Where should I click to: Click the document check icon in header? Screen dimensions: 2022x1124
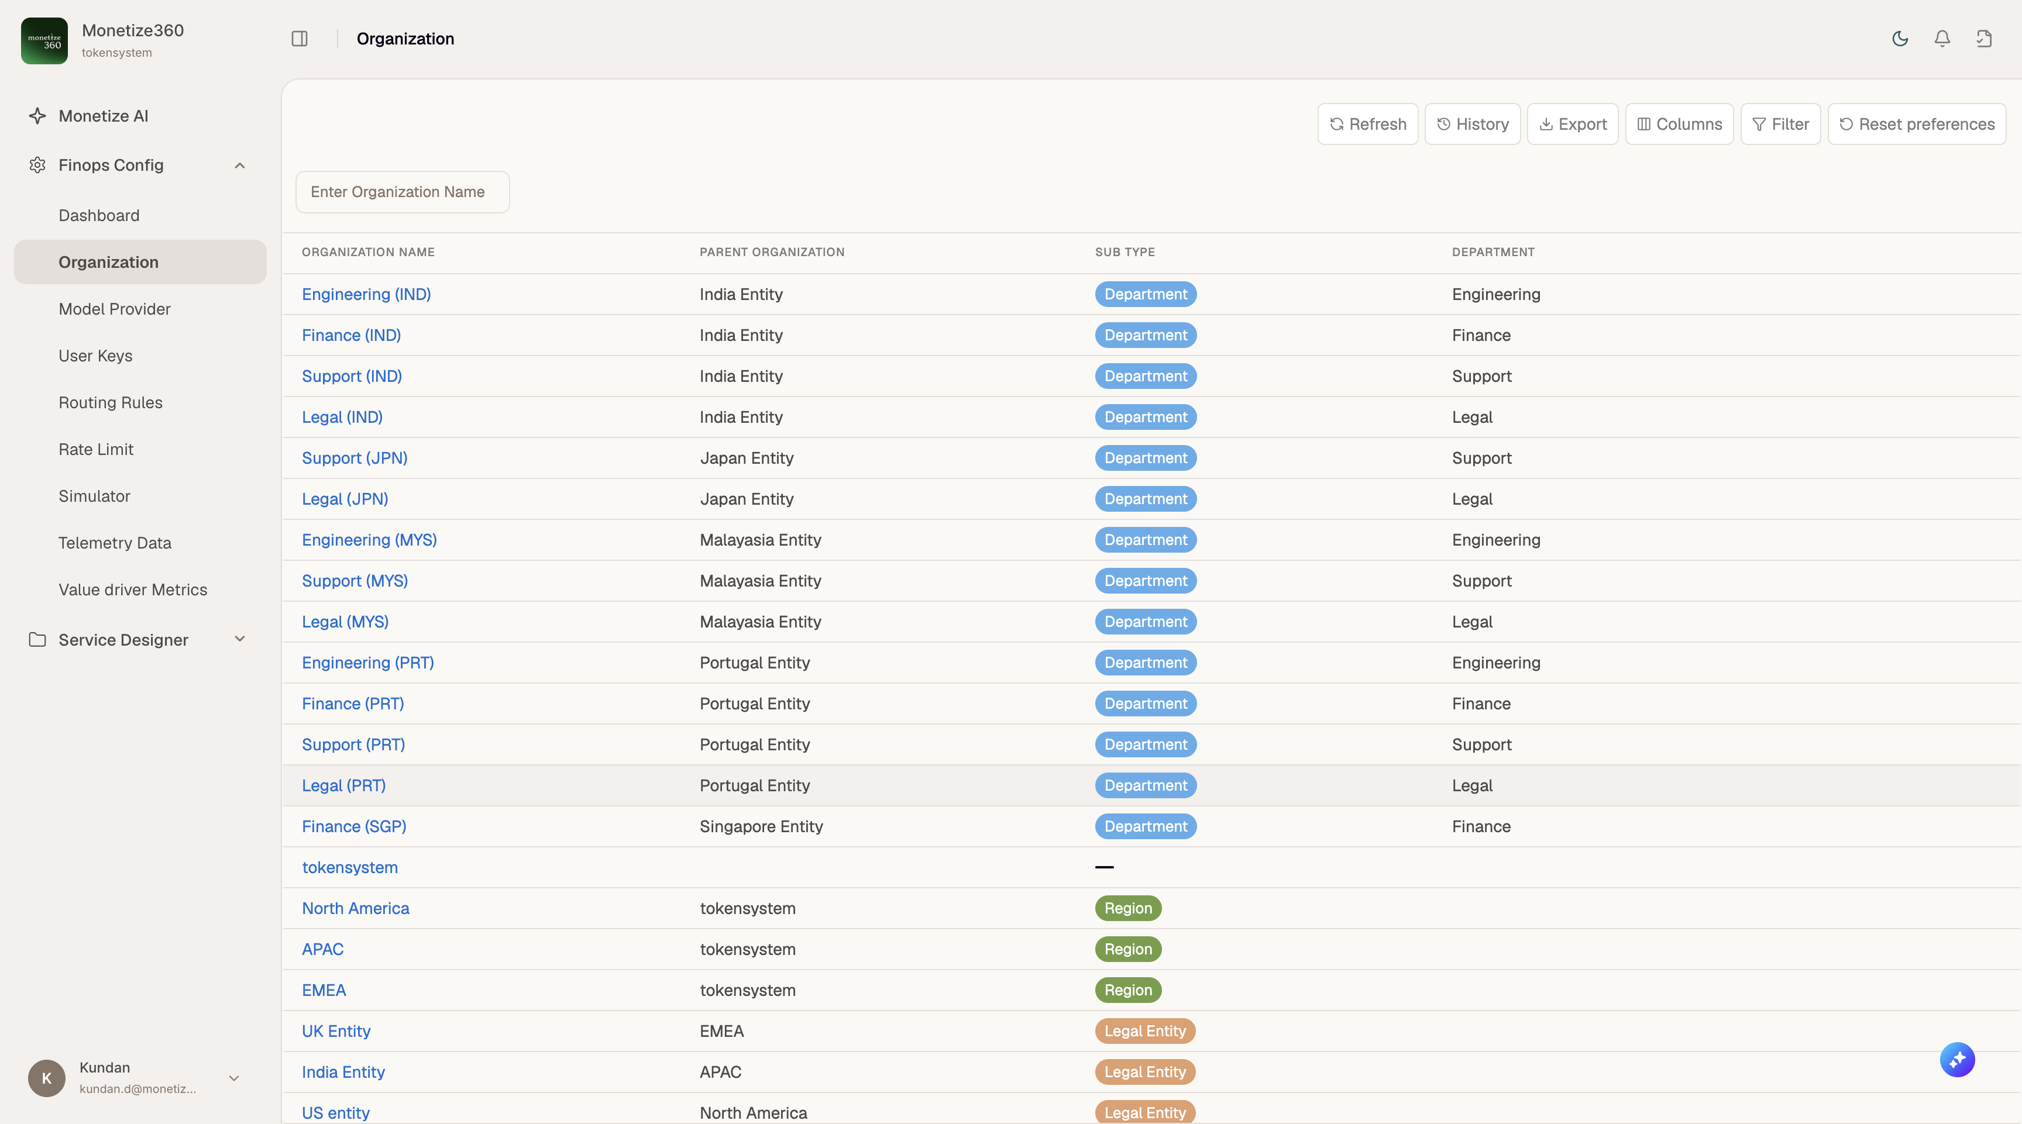click(x=1983, y=39)
